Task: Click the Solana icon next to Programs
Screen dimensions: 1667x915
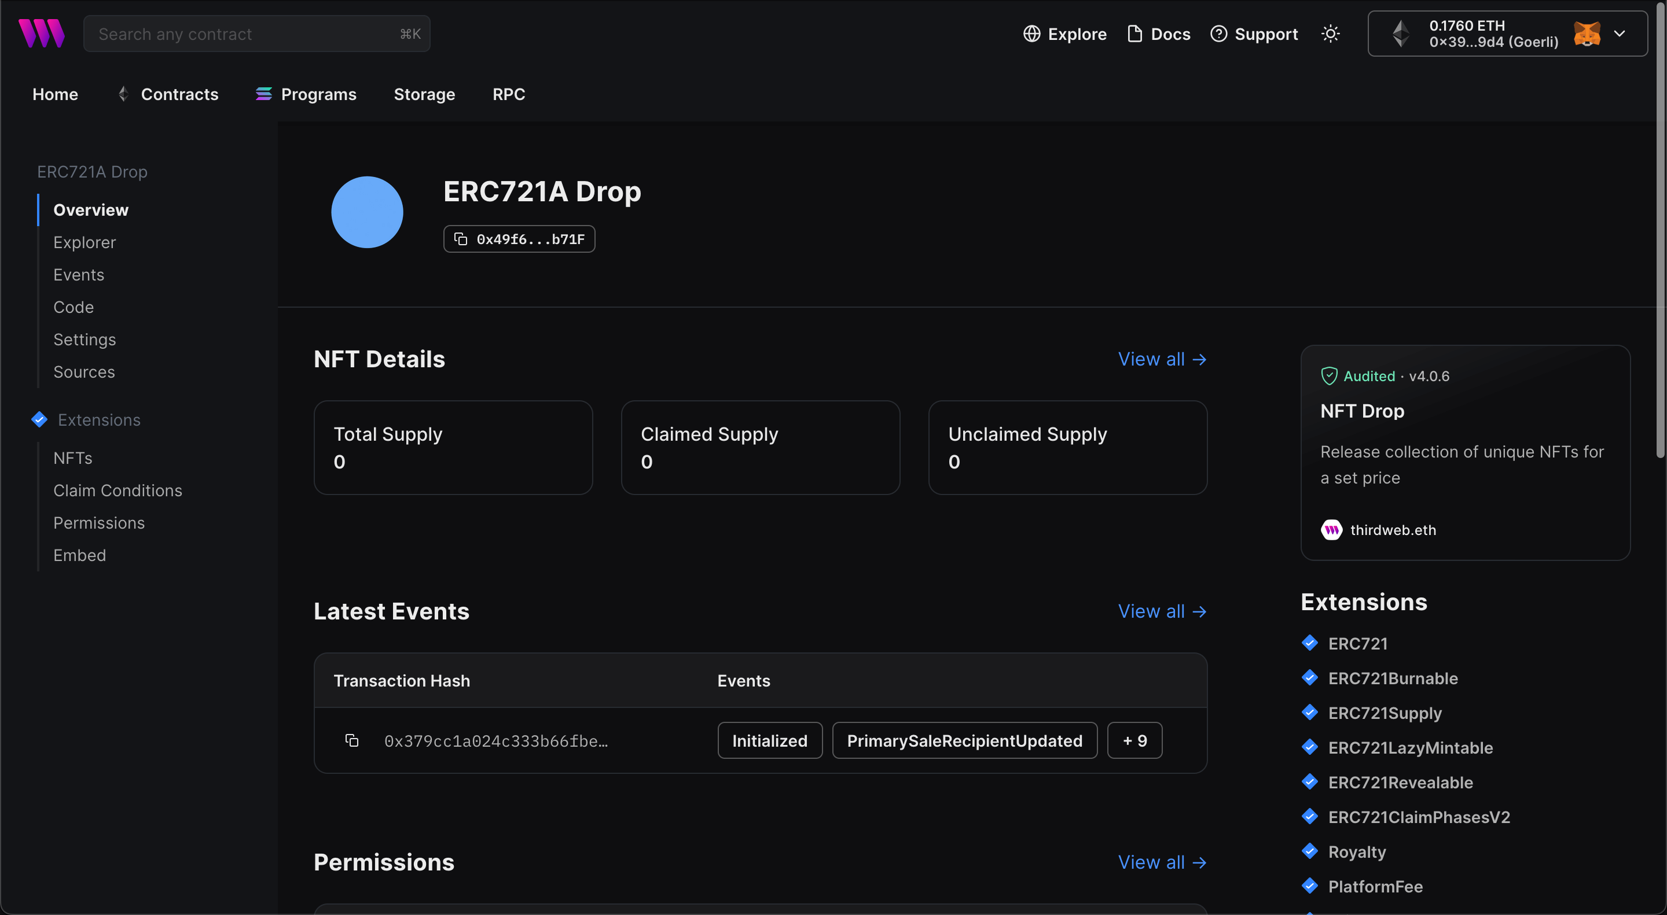Action: tap(263, 94)
